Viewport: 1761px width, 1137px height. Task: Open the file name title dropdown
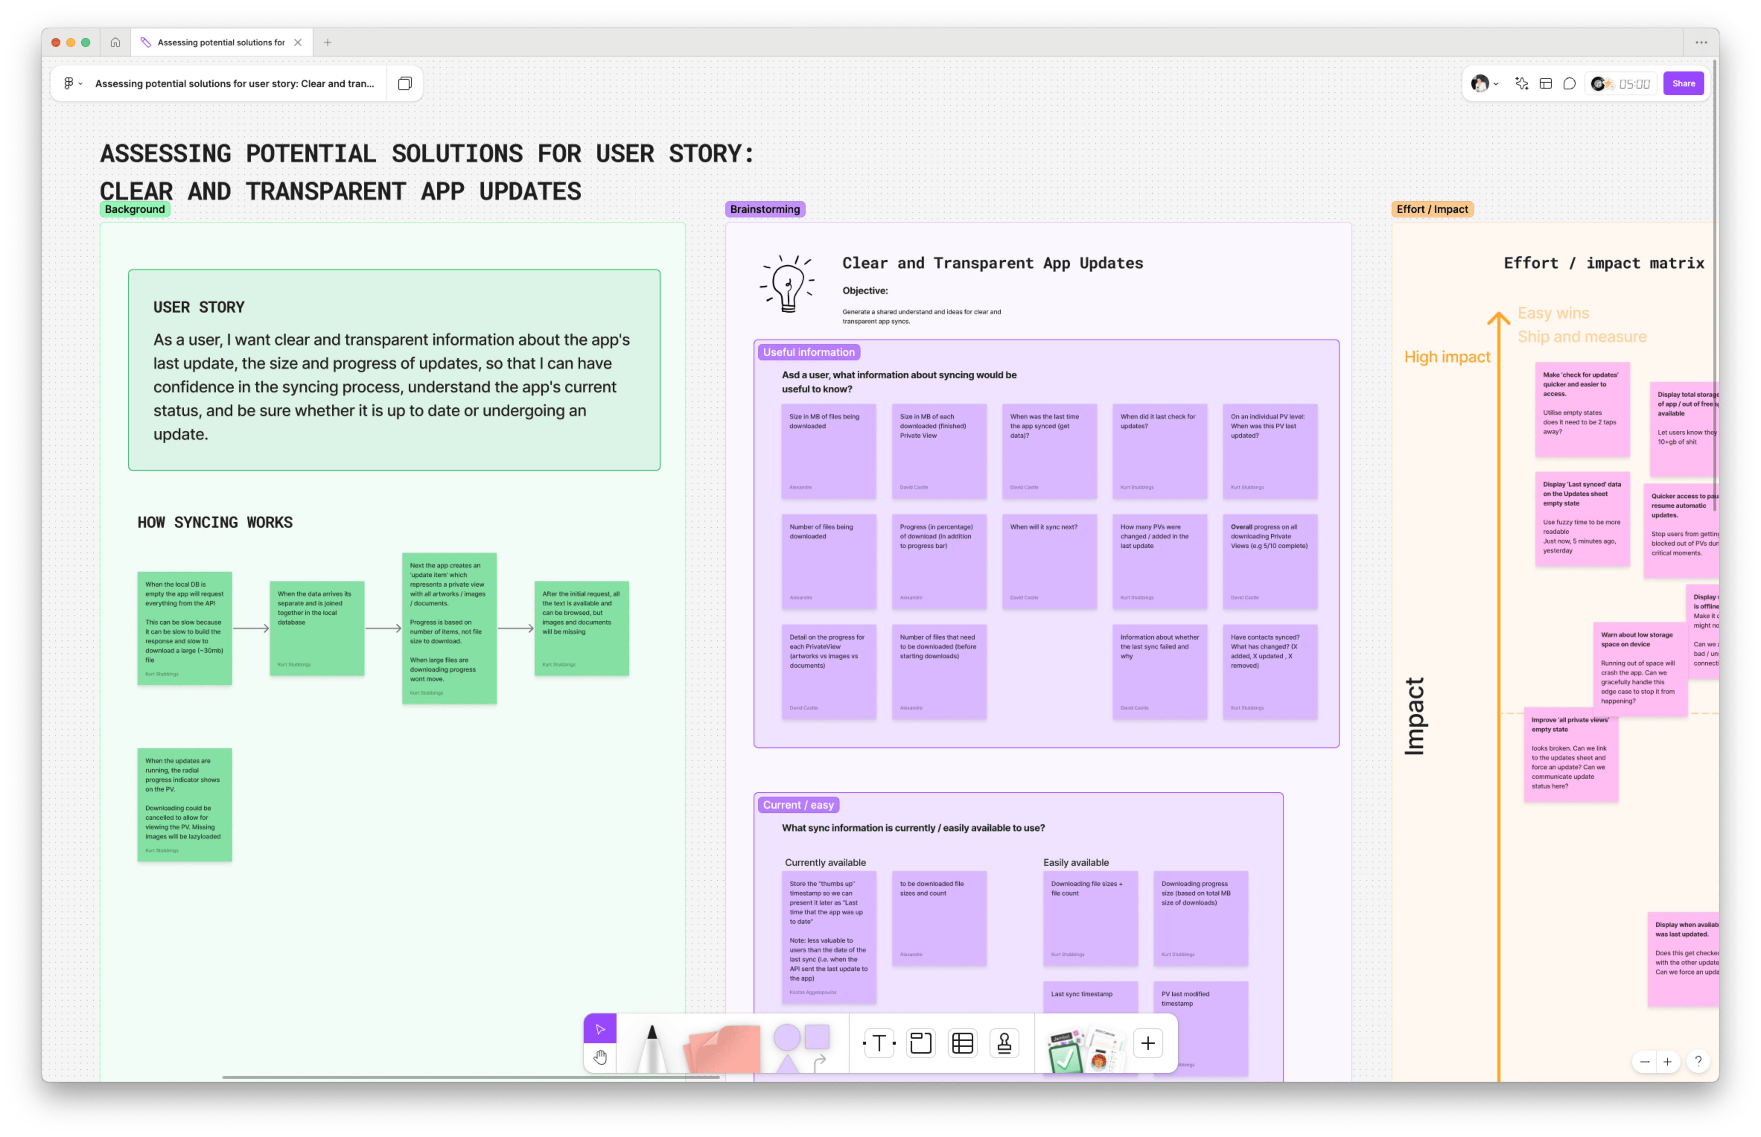[x=235, y=83]
